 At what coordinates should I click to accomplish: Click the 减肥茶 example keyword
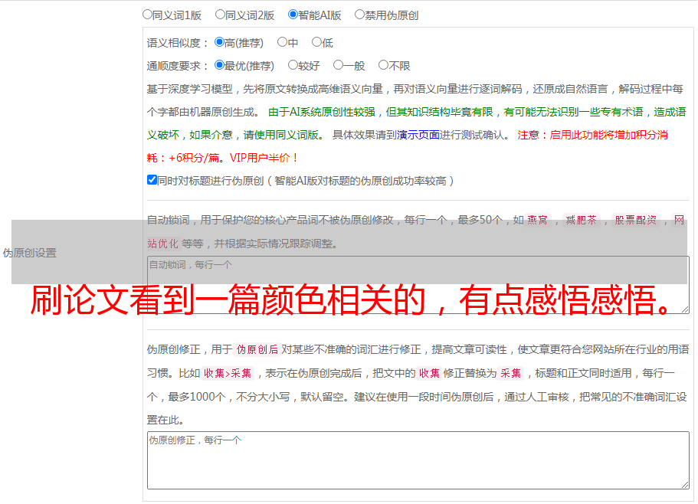(x=581, y=220)
